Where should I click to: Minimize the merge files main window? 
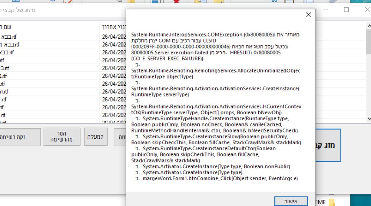tap(326, 10)
